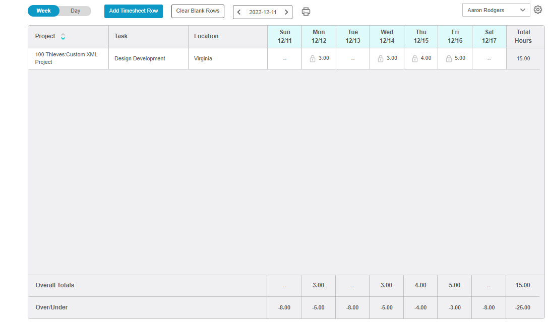The width and height of the screenshot is (548, 322).
Task: Sort by Project column arrows
Action: [x=63, y=36]
